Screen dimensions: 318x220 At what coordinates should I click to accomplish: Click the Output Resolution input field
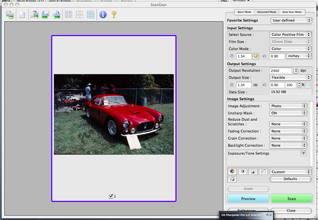point(281,71)
